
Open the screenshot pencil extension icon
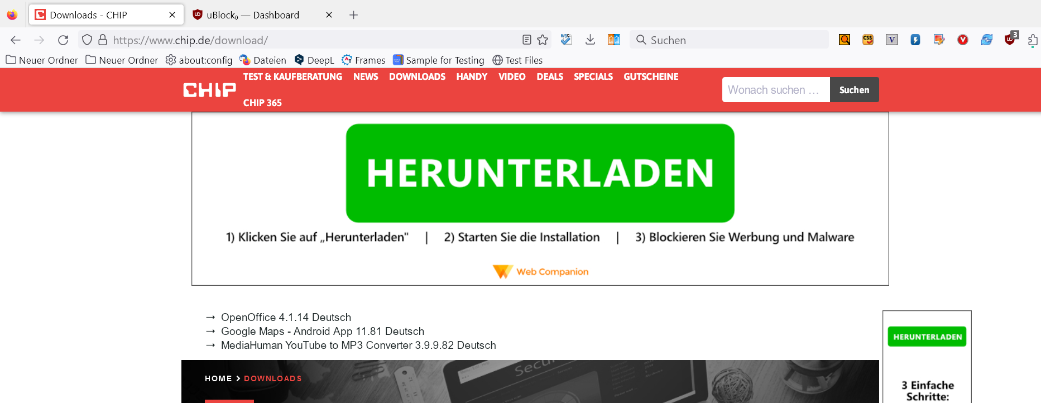939,40
